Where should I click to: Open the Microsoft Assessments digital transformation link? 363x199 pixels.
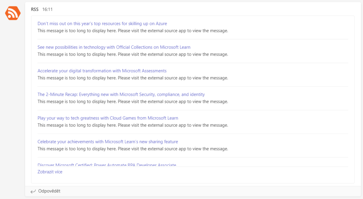point(102,71)
